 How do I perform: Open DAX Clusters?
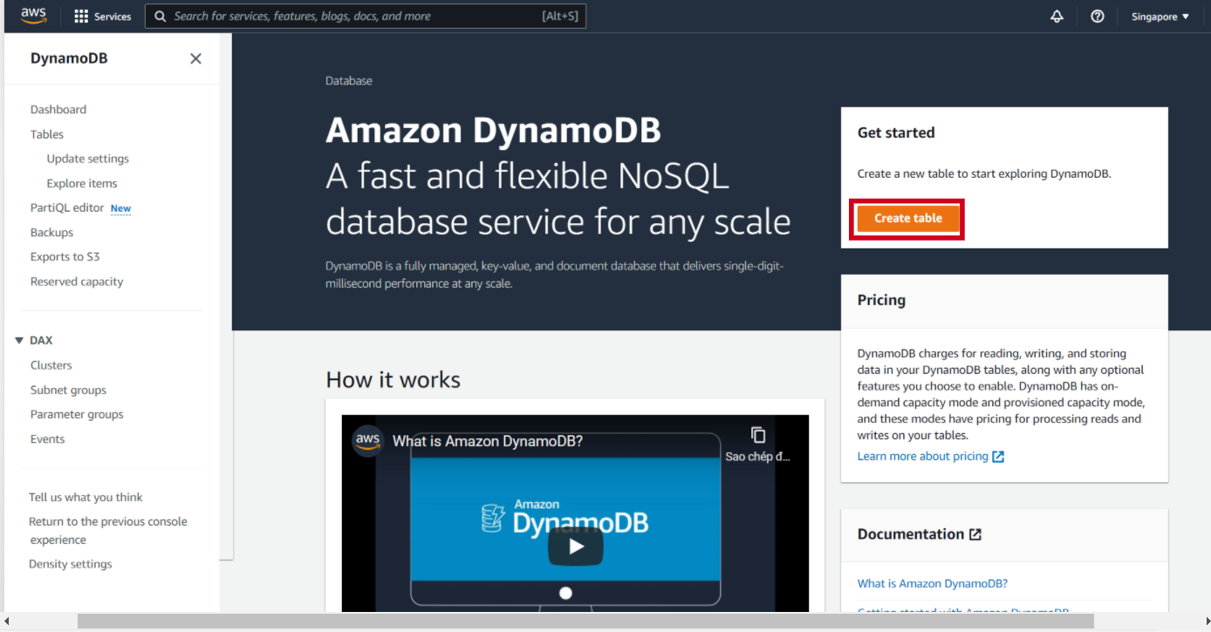pyautogui.click(x=51, y=365)
